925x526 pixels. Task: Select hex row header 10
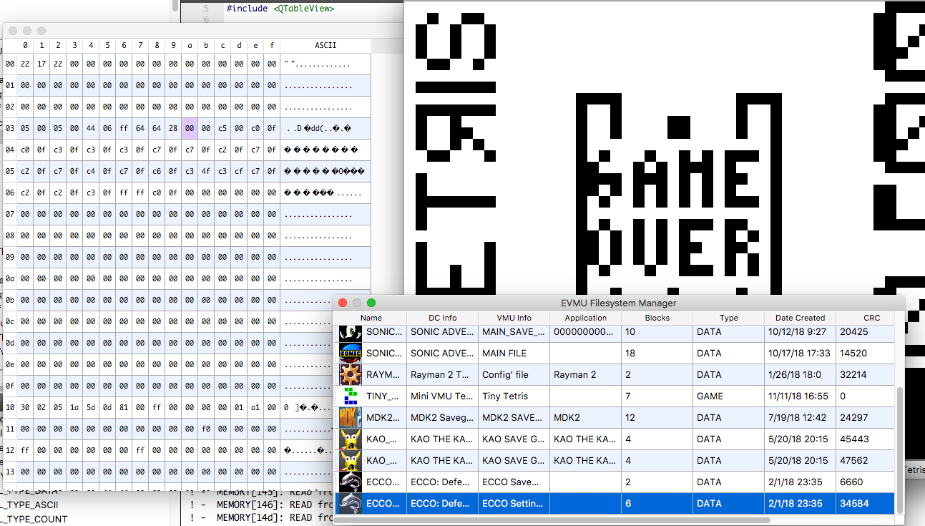10,407
